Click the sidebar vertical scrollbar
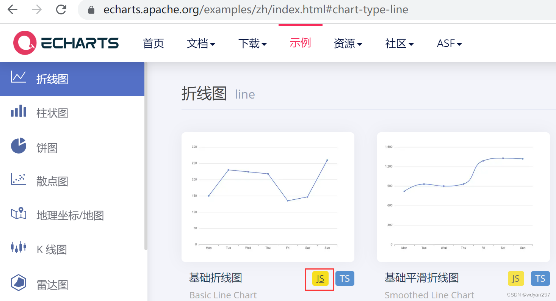Viewport: 556px width, 301px height. point(146,156)
